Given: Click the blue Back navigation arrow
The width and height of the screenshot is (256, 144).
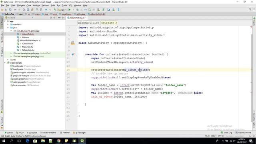Looking at the screenshot, I should coord(46,10).
